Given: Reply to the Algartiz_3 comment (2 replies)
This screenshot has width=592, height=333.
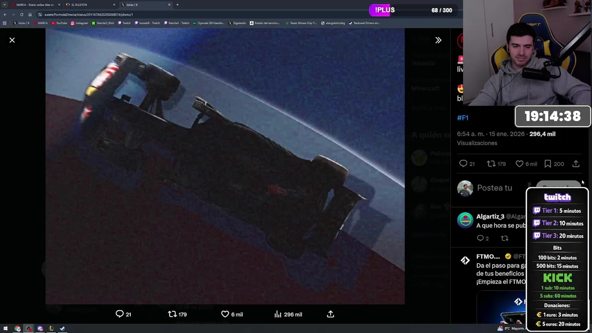Looking at the screenshot, I should [x=482, y=238].
